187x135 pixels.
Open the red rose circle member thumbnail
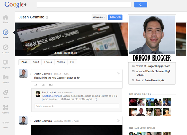click(133, 102)
